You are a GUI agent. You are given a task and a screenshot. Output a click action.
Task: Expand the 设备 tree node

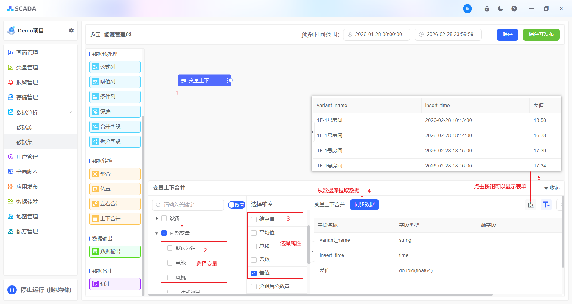157,218
